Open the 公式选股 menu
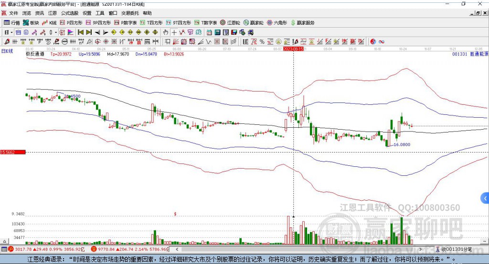489x264 pixels. (x=70, y=13)
